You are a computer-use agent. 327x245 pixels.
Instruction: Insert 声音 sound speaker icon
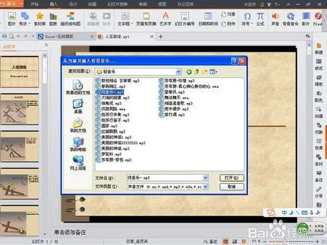pos(275,19)
